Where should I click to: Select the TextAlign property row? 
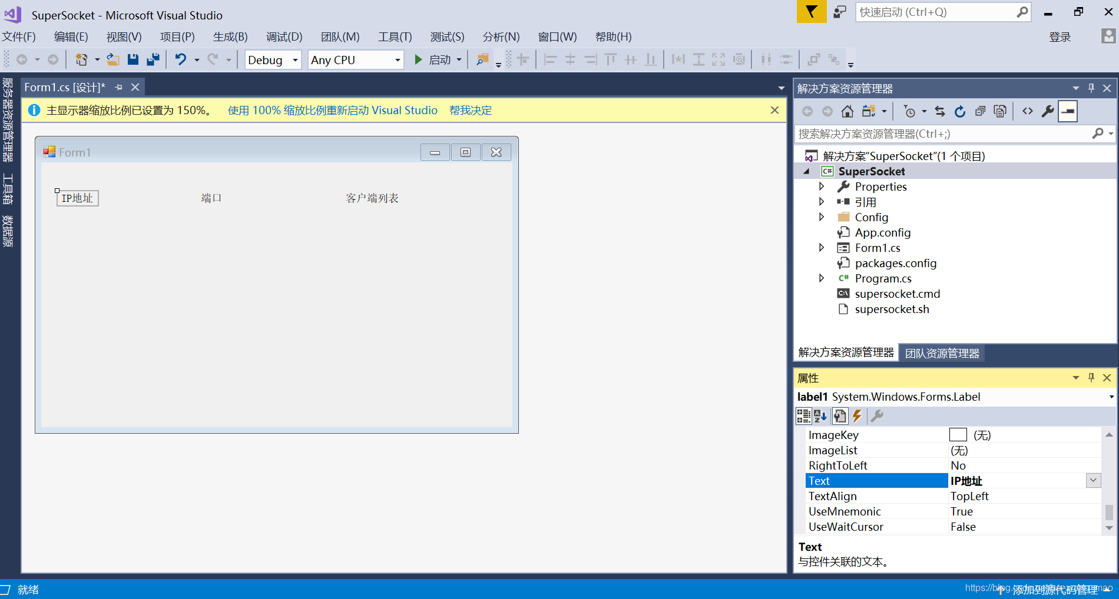pyautogui.click(x=953, y=496)
